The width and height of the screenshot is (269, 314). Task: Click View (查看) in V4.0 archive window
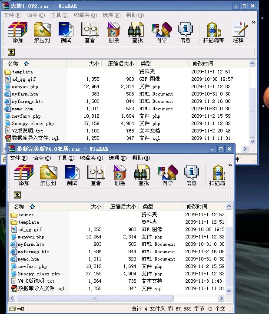click(96, 175)
